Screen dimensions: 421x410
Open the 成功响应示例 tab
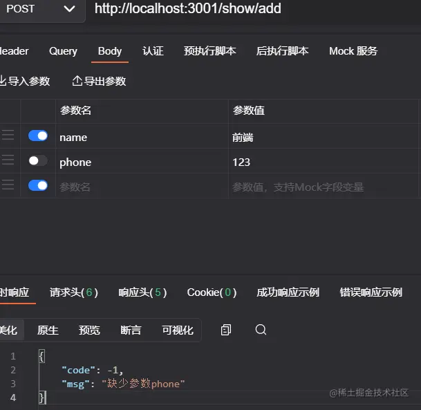pos(288,292)
